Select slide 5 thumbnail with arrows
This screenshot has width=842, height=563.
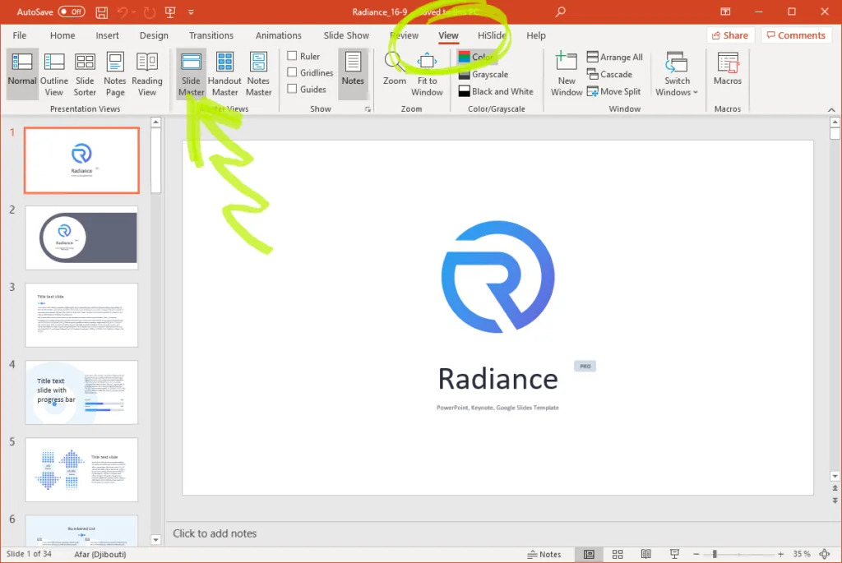(81, 469)
